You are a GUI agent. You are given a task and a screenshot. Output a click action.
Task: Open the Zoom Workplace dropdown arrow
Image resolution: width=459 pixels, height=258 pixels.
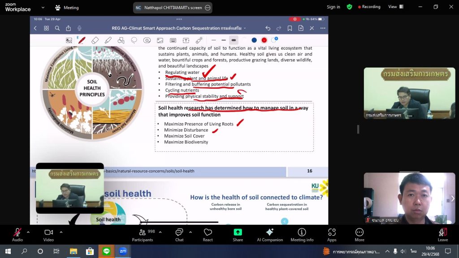(x=43, y=8)
